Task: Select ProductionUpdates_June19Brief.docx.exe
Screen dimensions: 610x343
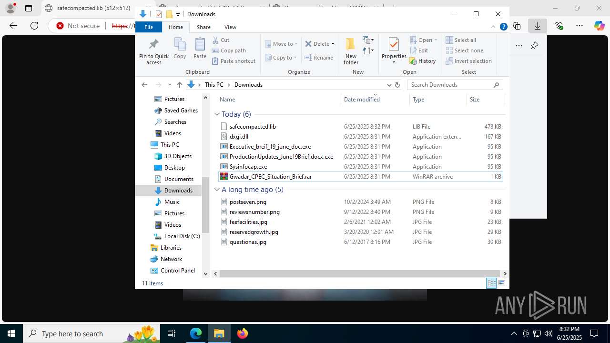Action: point(361,157)
